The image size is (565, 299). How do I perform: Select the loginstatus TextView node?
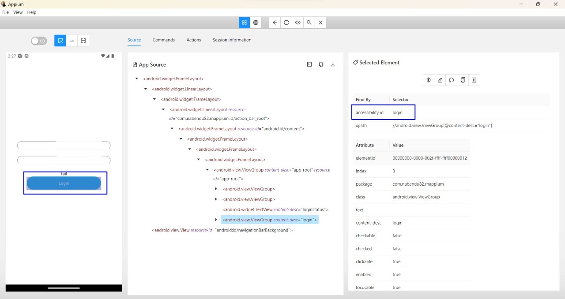275,209
